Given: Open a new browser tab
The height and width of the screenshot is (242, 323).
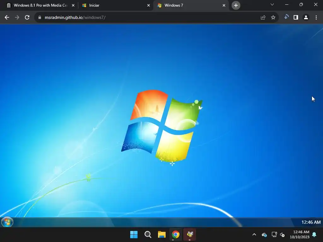Looking at the screenshot, I should pos(236,5).
